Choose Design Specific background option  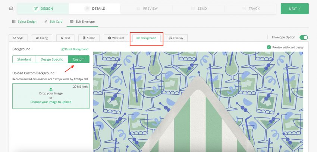point(52,59)
